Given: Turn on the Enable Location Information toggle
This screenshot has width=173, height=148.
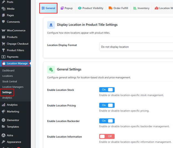Looking at the screenshot, I should 107,136.
